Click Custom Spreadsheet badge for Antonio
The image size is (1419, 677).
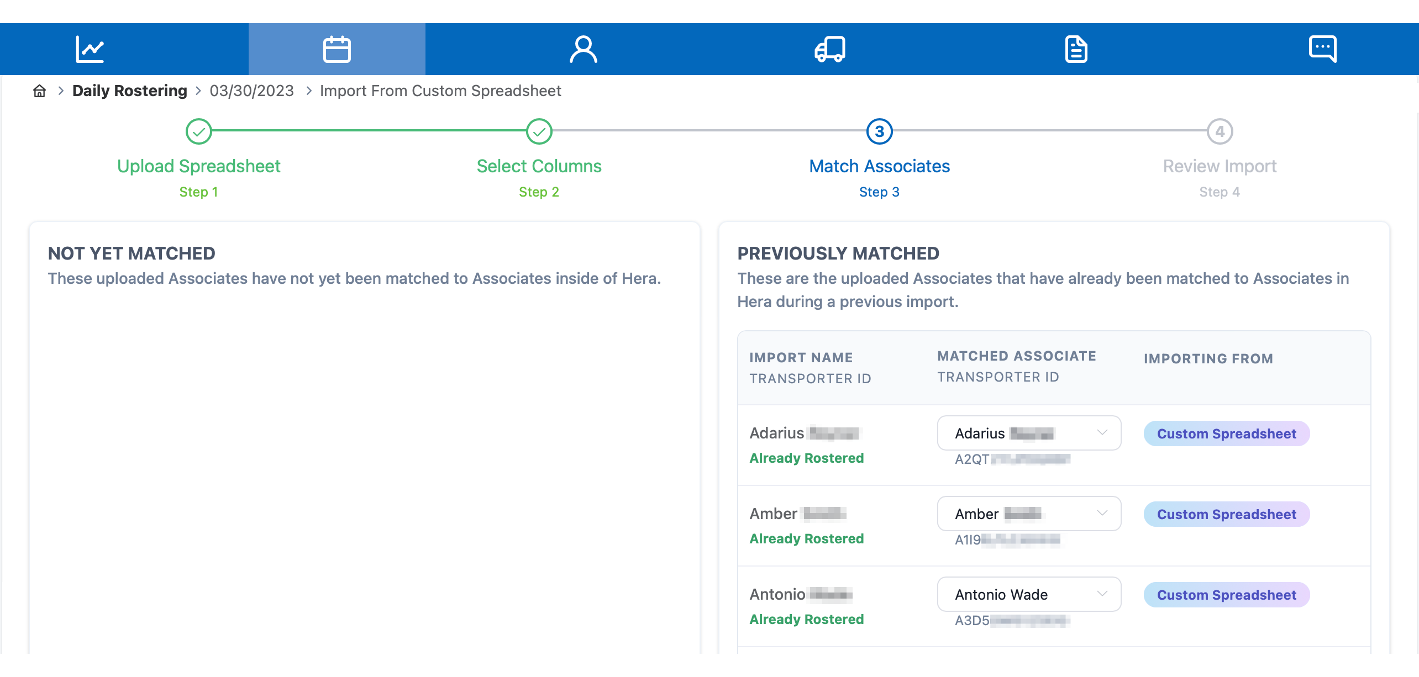pyautogui.click(x=1226, y=595)
